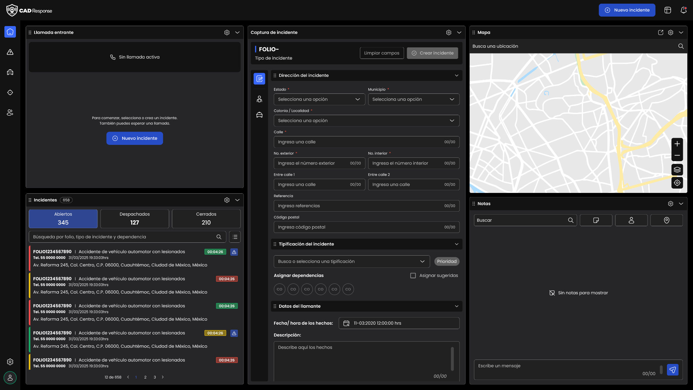The height and width of the screenshot is (390, 693).
Task: Open the tipificación search dropdown
Action: [x=352, y=261]
